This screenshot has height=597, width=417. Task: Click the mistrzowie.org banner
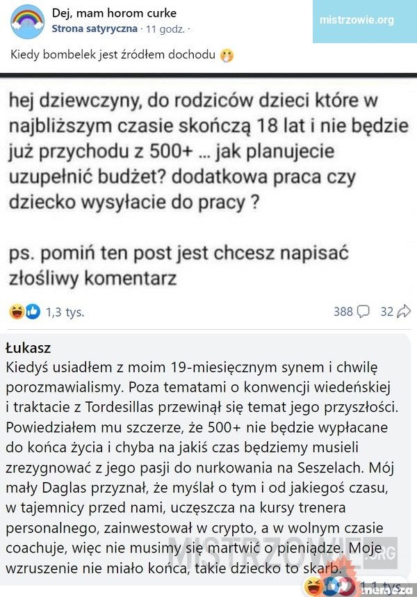(356, 20)
